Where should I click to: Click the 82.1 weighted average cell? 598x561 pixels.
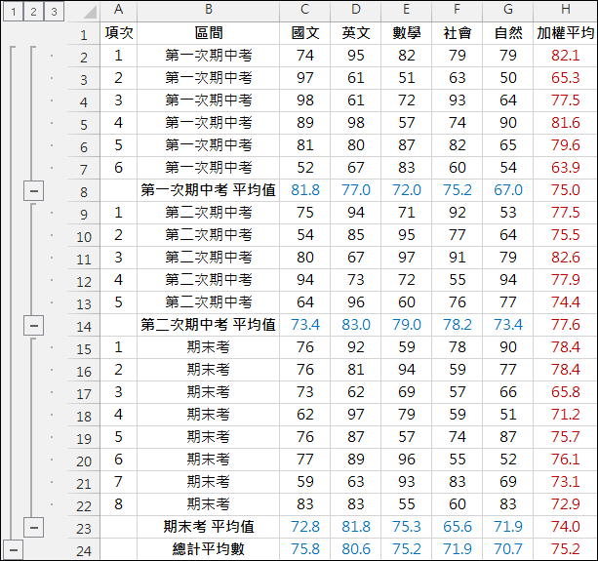click(565, 56)
